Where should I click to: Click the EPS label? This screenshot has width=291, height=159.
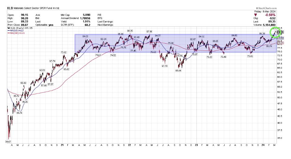(100, 18)
